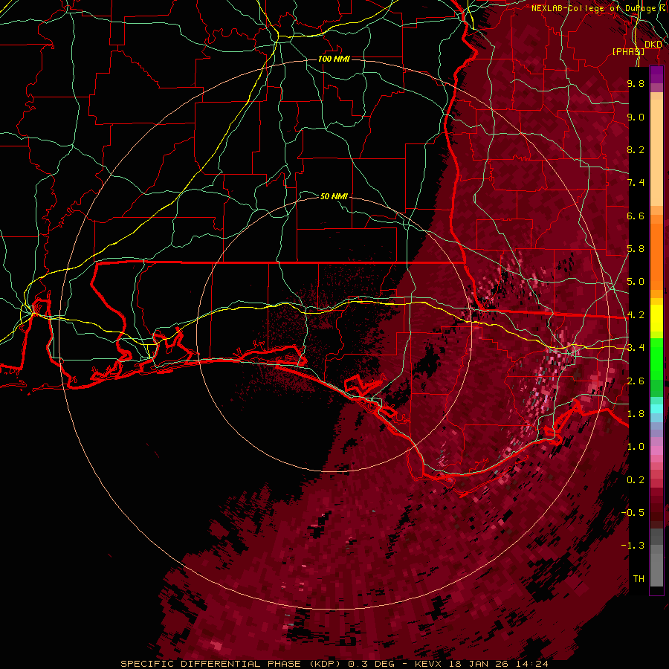
Task: Pick the bright green swatch in the scale
Action: point(656,358)
